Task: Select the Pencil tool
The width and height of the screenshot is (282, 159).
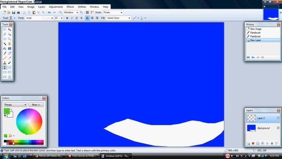Action: point(5,58)
